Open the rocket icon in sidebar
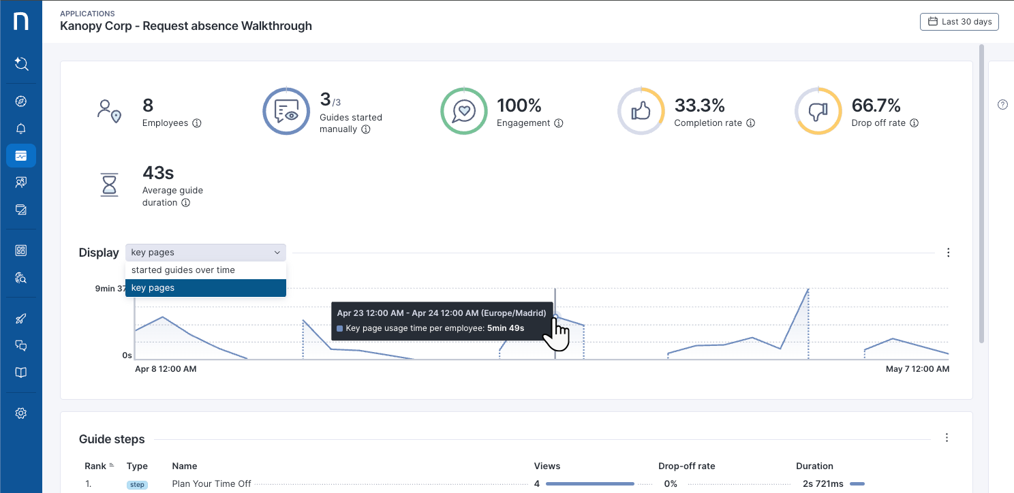The height and width of the screenshot is (493, 1014). pyautogui.click(x=21, y=319)
